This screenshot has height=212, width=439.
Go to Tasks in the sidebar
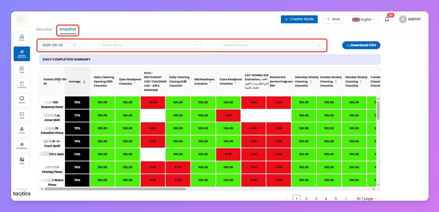[22, 70]
